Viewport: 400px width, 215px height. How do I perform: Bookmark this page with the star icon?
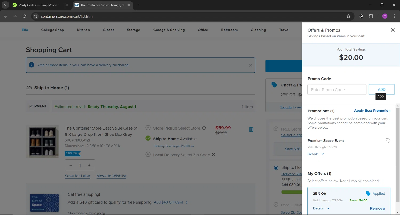348,16
